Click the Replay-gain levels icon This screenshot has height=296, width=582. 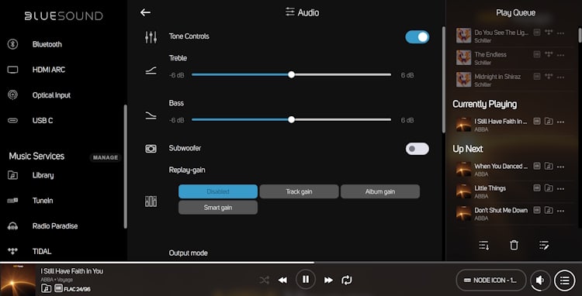point(151,201)
